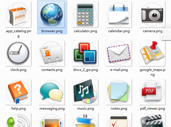Click the camera.png file name
The height and width of the screenshot is (127, 171).
153,31
